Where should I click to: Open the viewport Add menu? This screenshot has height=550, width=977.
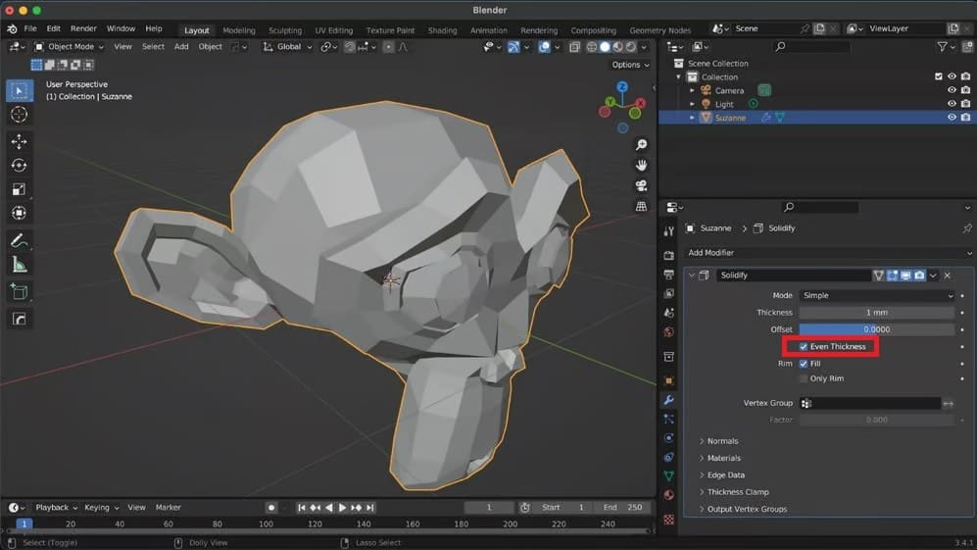[181, 47]
